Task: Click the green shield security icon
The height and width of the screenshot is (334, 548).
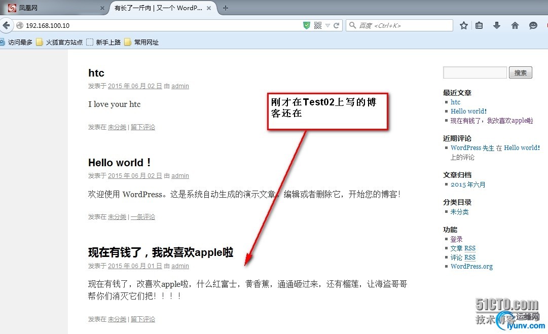Action: point(307,25)
